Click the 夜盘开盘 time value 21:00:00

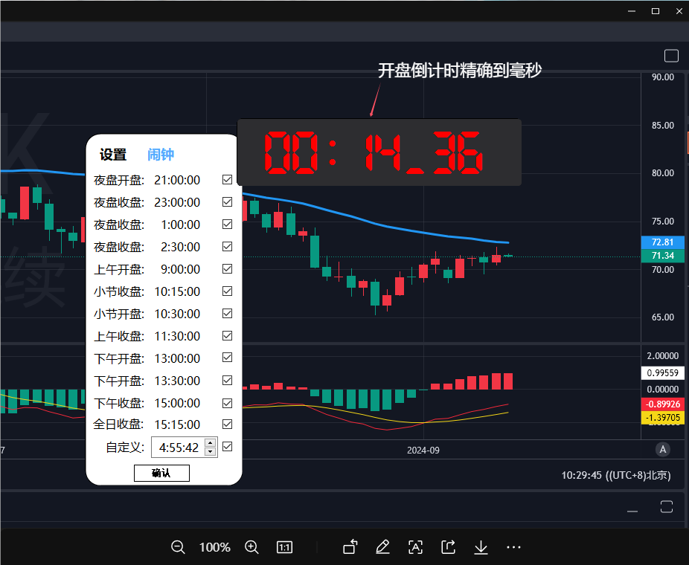coord(177,180)
